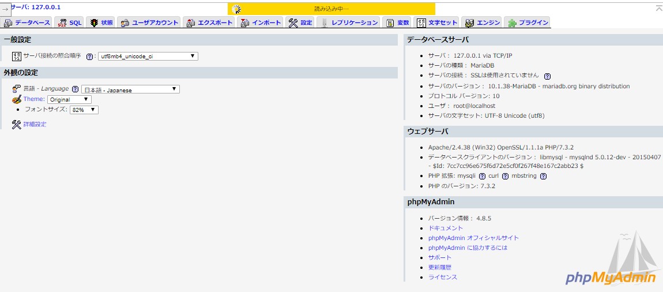The width and height of the screenshot is (663, 292).
Task: Click the navigation panel arrow toggle
Action: click(5, 9)
